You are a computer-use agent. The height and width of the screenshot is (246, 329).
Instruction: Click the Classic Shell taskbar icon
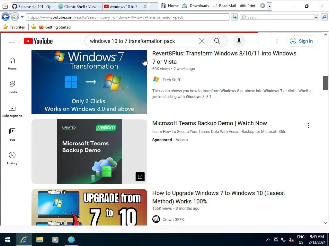coord(71,240)
